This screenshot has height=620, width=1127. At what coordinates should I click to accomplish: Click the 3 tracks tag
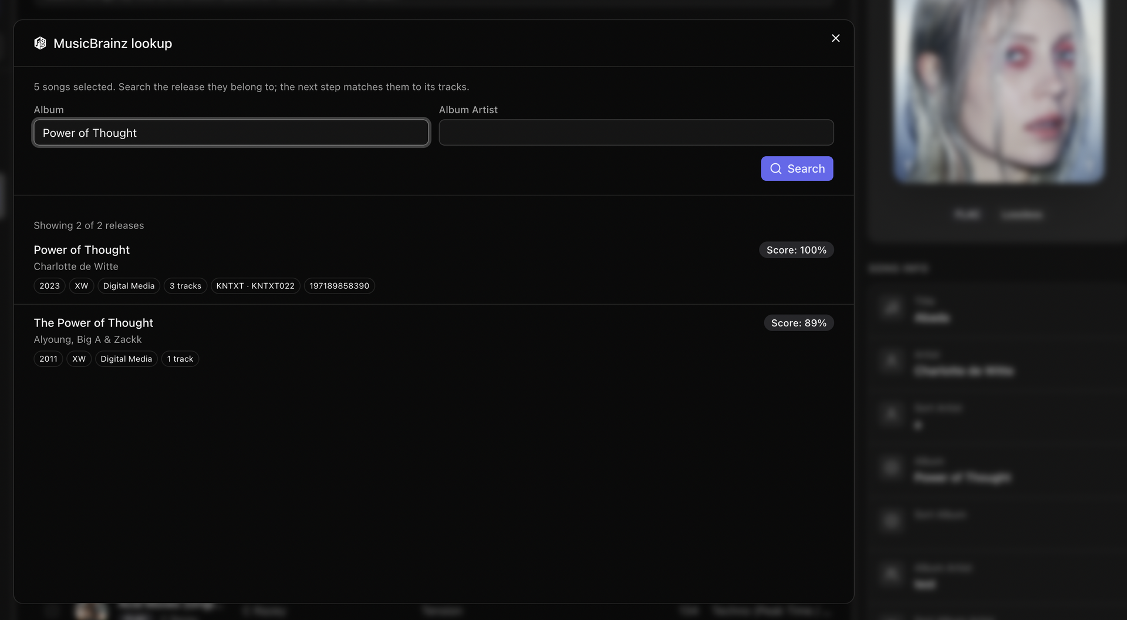click(x=185, y=286)
